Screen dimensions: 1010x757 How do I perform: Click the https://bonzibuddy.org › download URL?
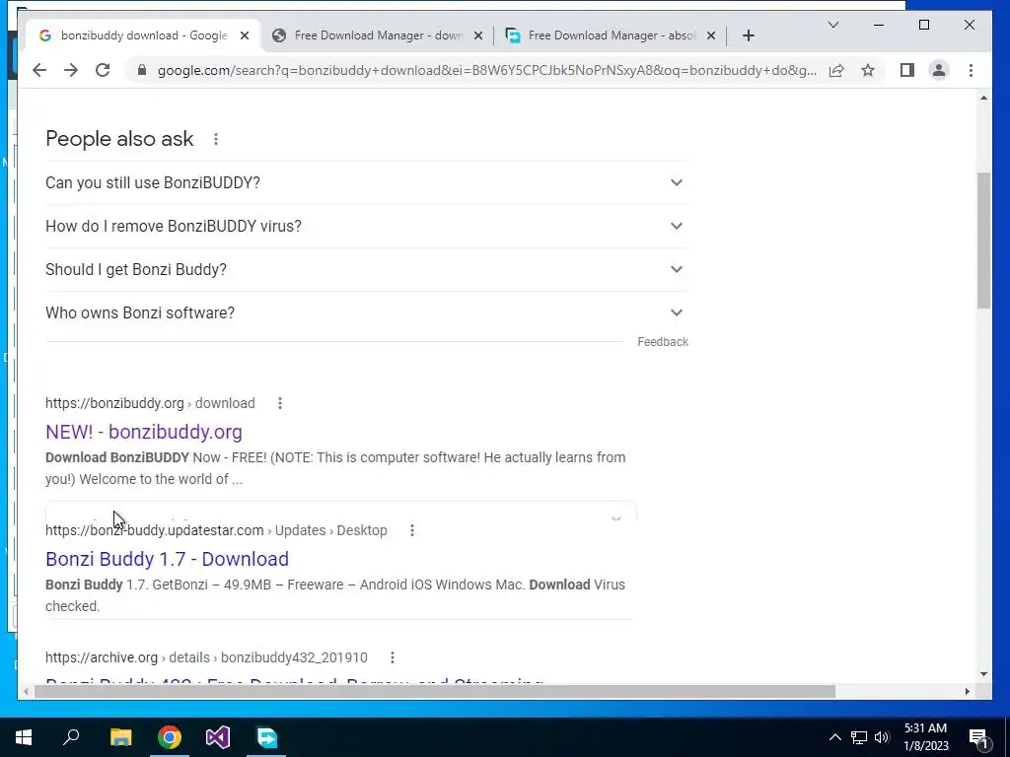click(150, 403)
